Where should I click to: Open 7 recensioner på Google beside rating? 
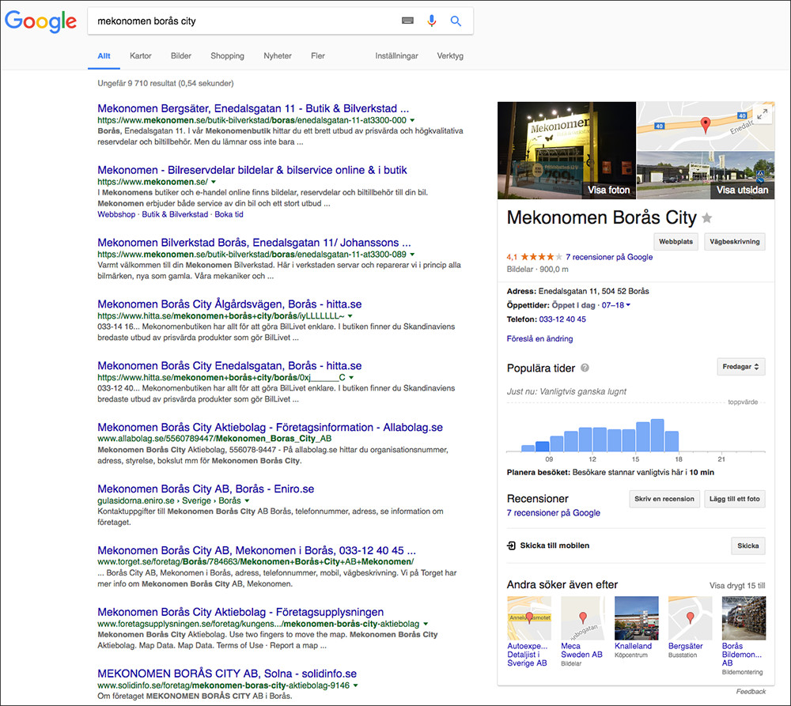point(609,257)
